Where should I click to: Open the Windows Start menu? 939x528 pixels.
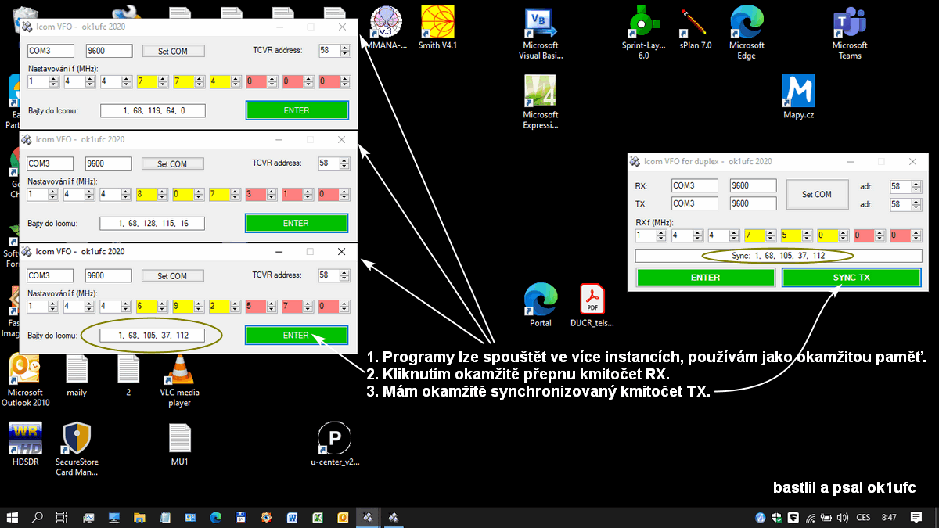click(x=13, y=517)
